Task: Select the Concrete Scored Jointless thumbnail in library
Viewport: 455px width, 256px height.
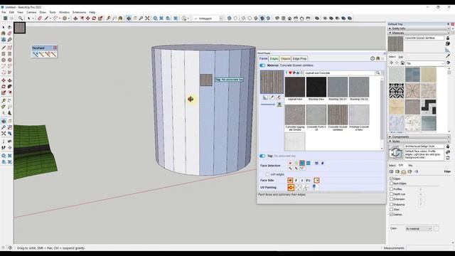Action: tap(338, 115)
